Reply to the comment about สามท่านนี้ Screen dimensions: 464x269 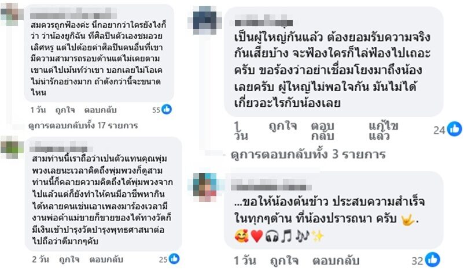click(x=106, y=259)
